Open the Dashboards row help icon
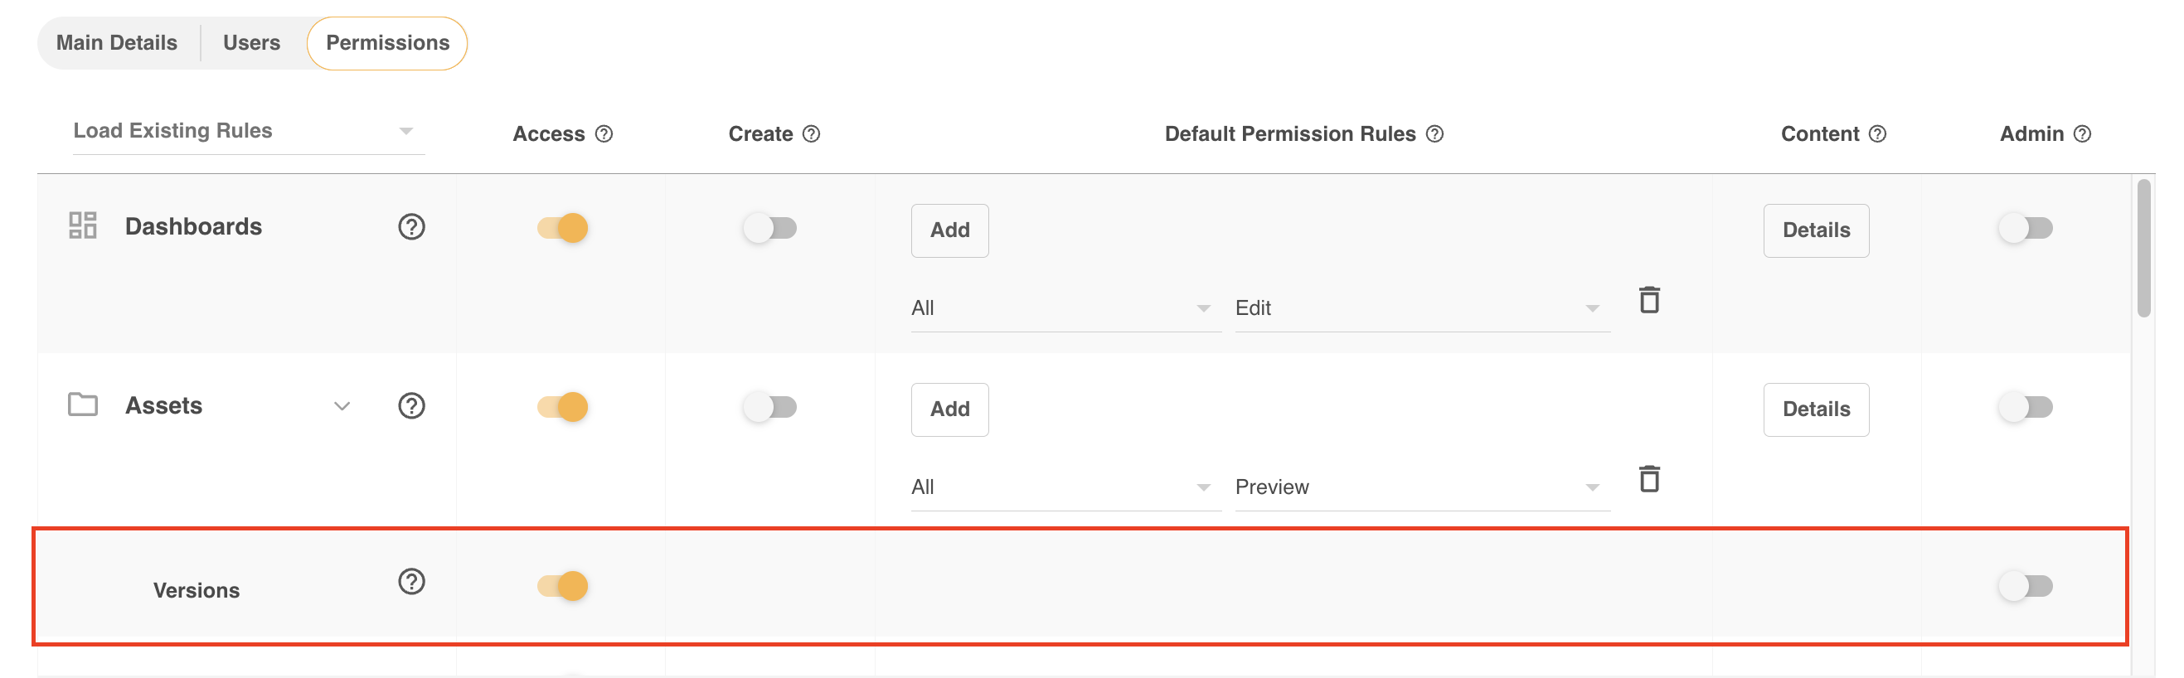The height and width of the screenshot is (678, 2184). pyautogui.click(x=411, y=226)
